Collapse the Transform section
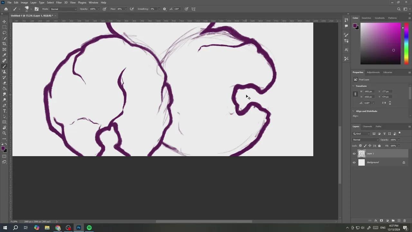Screen dimensions: 412x232 pyautogui.click(x=353, y=86)
